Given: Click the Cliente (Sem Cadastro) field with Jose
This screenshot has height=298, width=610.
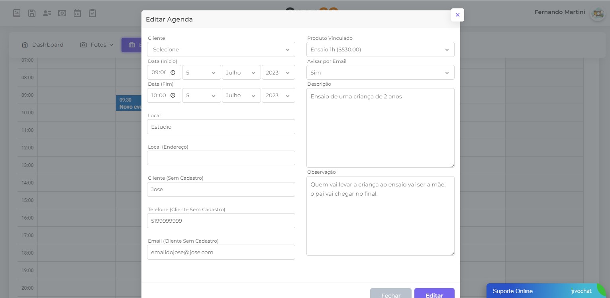Looking at the screenshot, I should [x=221, y=189].
